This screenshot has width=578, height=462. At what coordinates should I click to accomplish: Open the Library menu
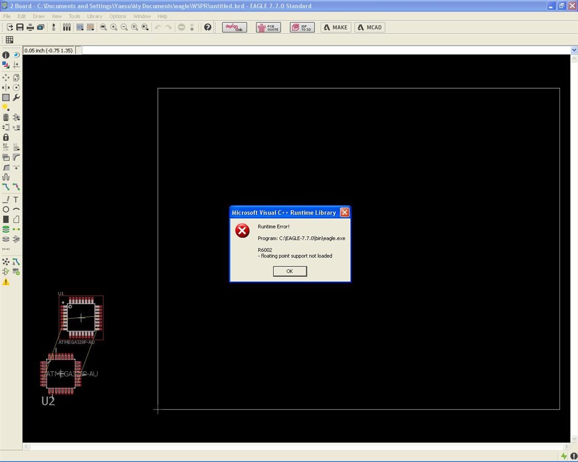(95, 16)
